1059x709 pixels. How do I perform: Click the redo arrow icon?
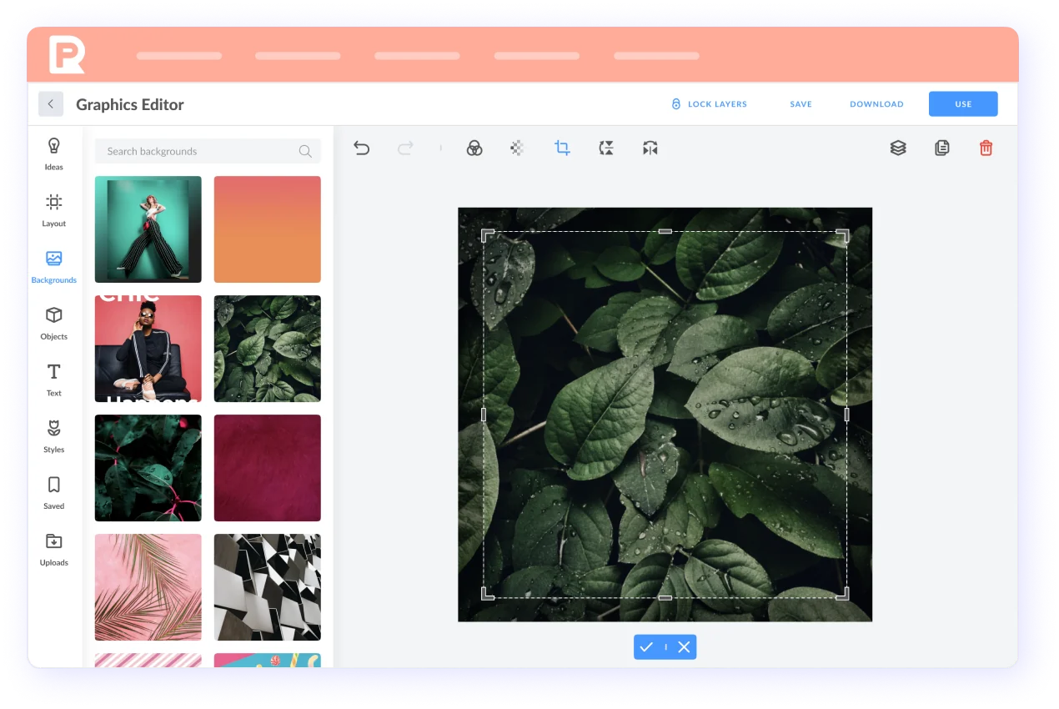click(x=405, y=148)
